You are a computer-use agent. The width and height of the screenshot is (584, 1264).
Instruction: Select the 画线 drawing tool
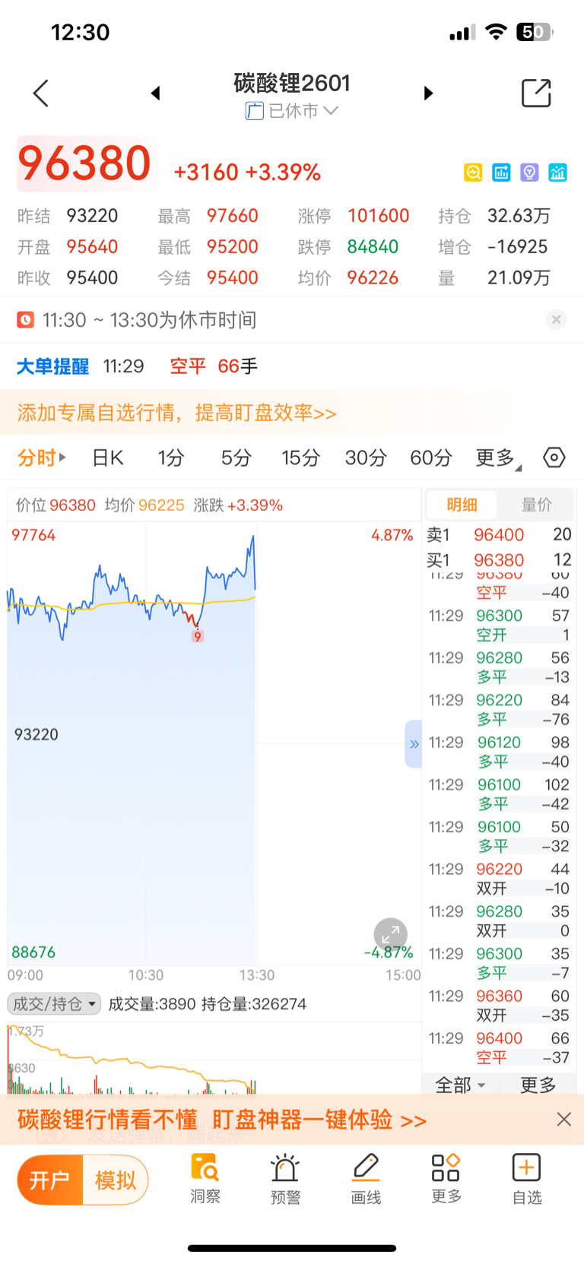(366, 1178)
